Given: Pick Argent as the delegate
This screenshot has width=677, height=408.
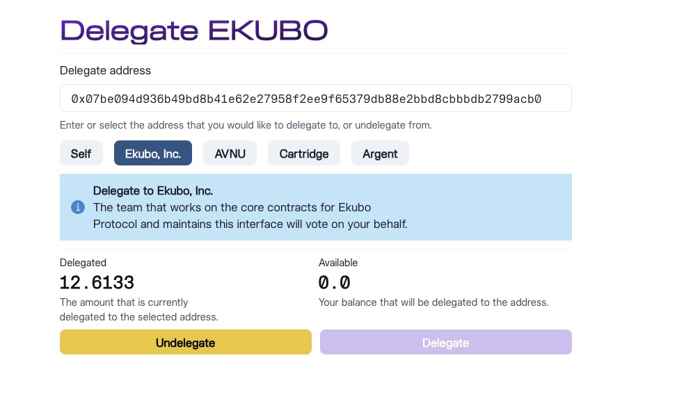Looking at the screenshot, I should (x=380, y=154).
